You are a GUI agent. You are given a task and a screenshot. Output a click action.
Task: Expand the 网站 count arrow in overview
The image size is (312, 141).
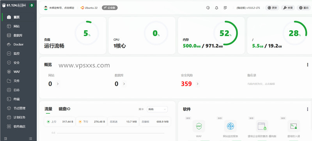point(58,84)
